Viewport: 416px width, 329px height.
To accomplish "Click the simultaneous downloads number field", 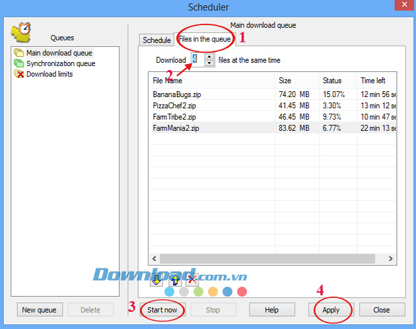I will click(197, 59).
